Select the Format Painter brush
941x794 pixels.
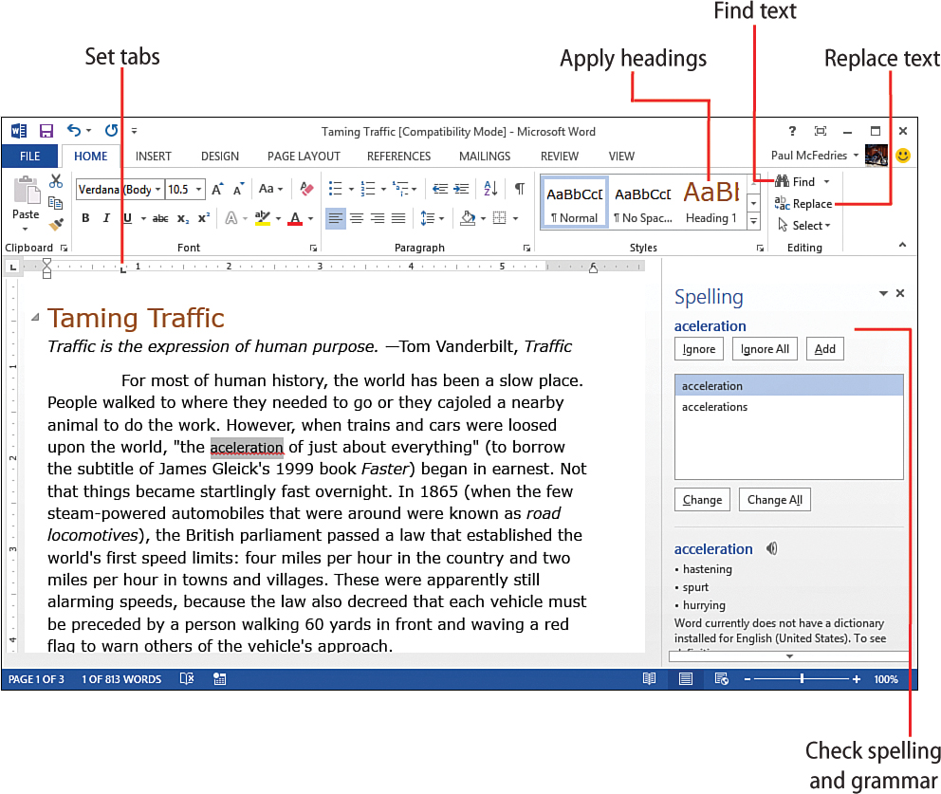click(x=56, y=225)
